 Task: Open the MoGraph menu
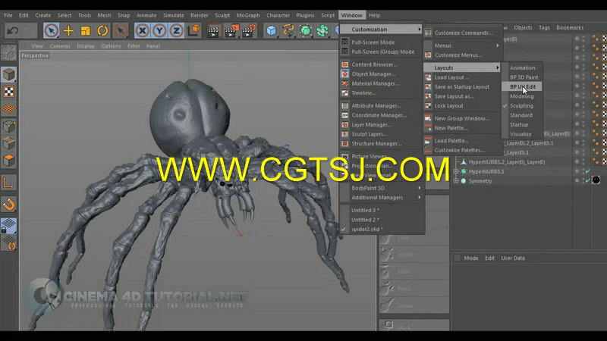click(x=248, y=15)
